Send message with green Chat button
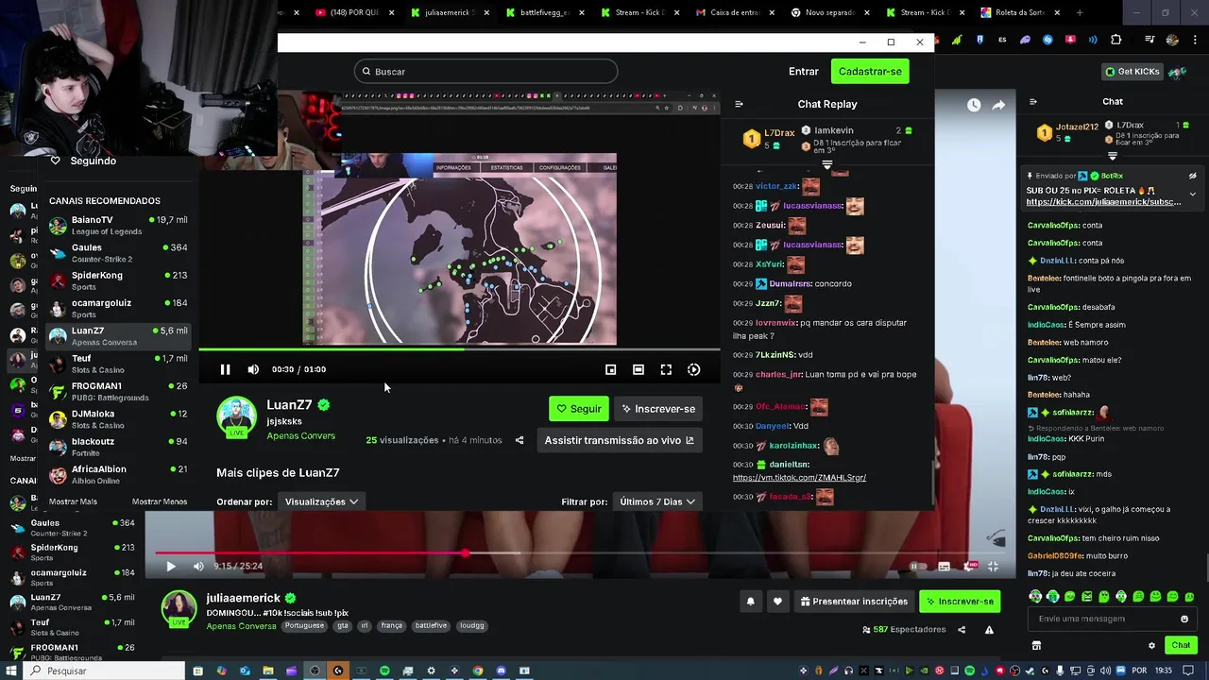This screenshot has height=680, width=1209. point(1181,645)
